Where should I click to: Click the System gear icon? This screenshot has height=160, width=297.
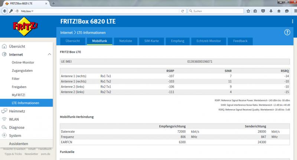(4, 135)
